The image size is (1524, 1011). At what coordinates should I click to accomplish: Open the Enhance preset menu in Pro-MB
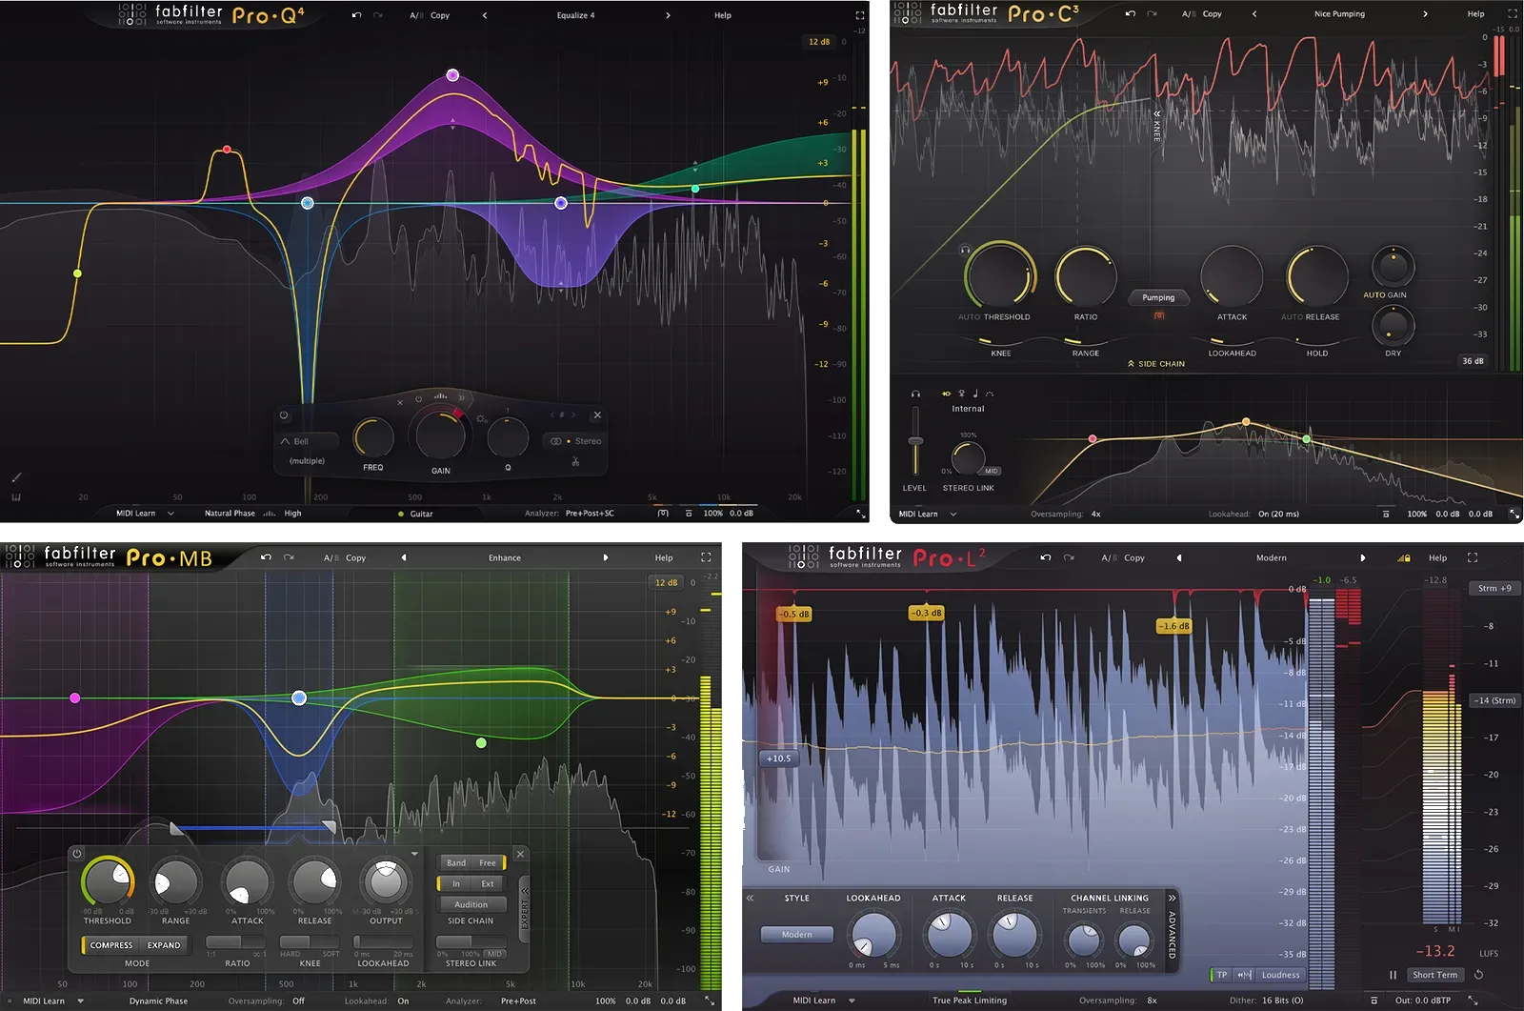pyautogui.click(x=505, y=557)
